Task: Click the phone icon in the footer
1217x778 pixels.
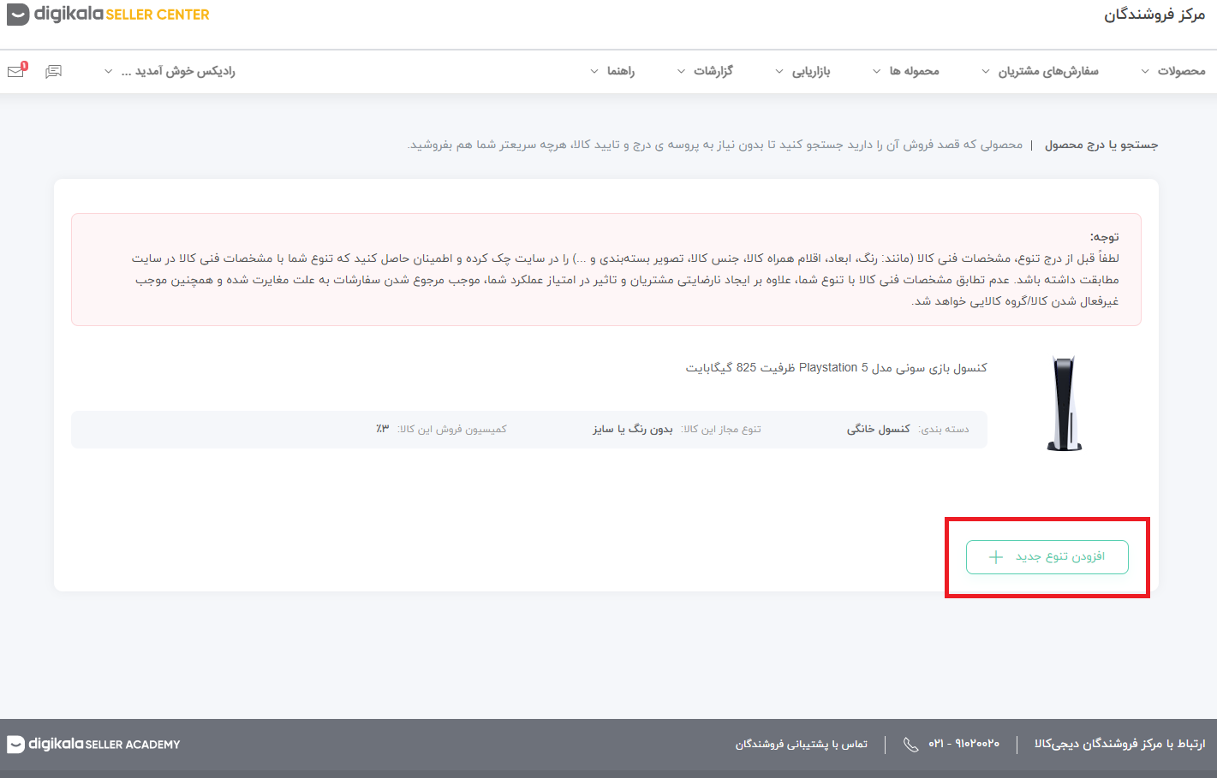Action: pos(910,745)
